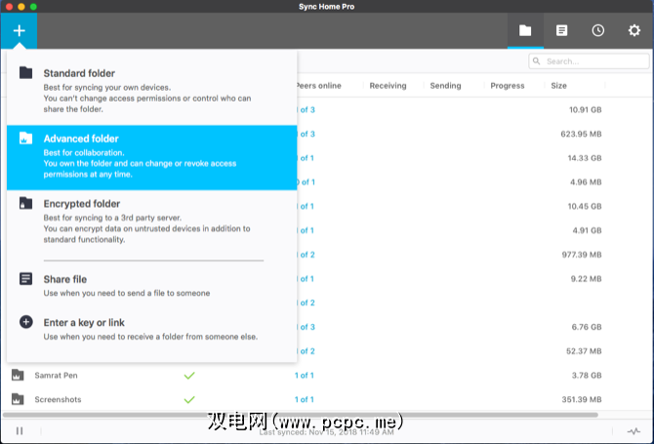Click into the Search field
This screenshot has height=444, width=654.
coord(589,61)
